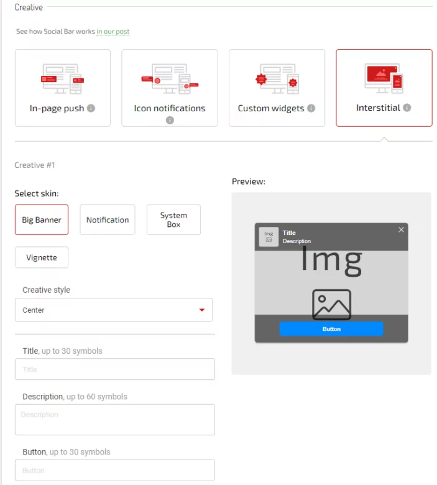Pick the System Box skin
Screen dimensions: 437x485
(x=173, y=220)
